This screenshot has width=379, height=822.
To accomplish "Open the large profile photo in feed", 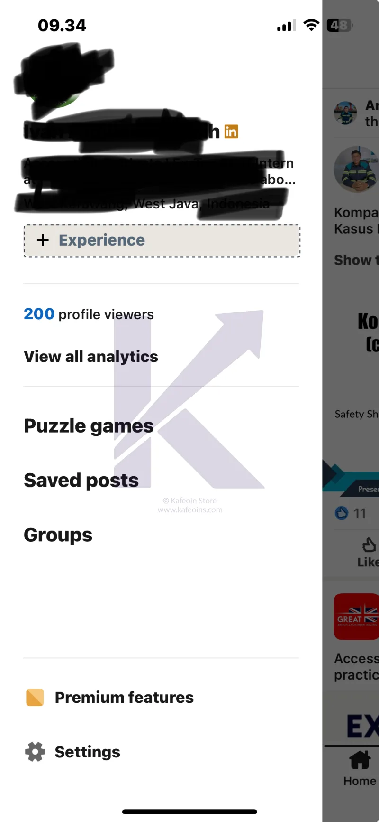I will 356,170.
